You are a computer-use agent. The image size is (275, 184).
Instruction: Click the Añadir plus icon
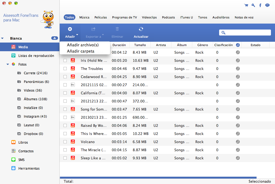click(x=70, y=29)
